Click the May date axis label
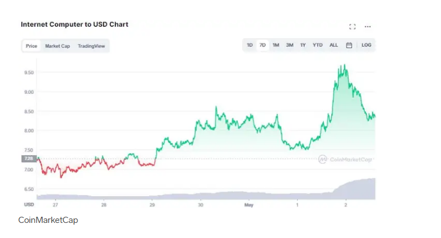441x238 pixels. (249, 205)
